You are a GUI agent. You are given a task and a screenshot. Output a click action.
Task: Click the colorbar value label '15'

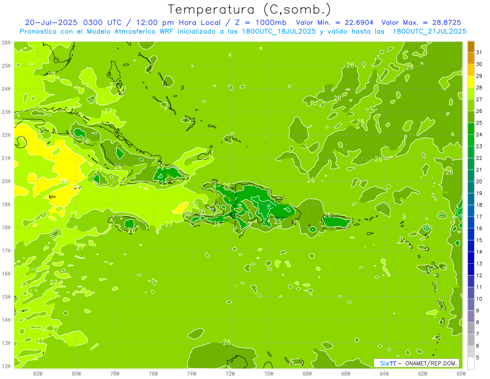(x=479, y=240)
